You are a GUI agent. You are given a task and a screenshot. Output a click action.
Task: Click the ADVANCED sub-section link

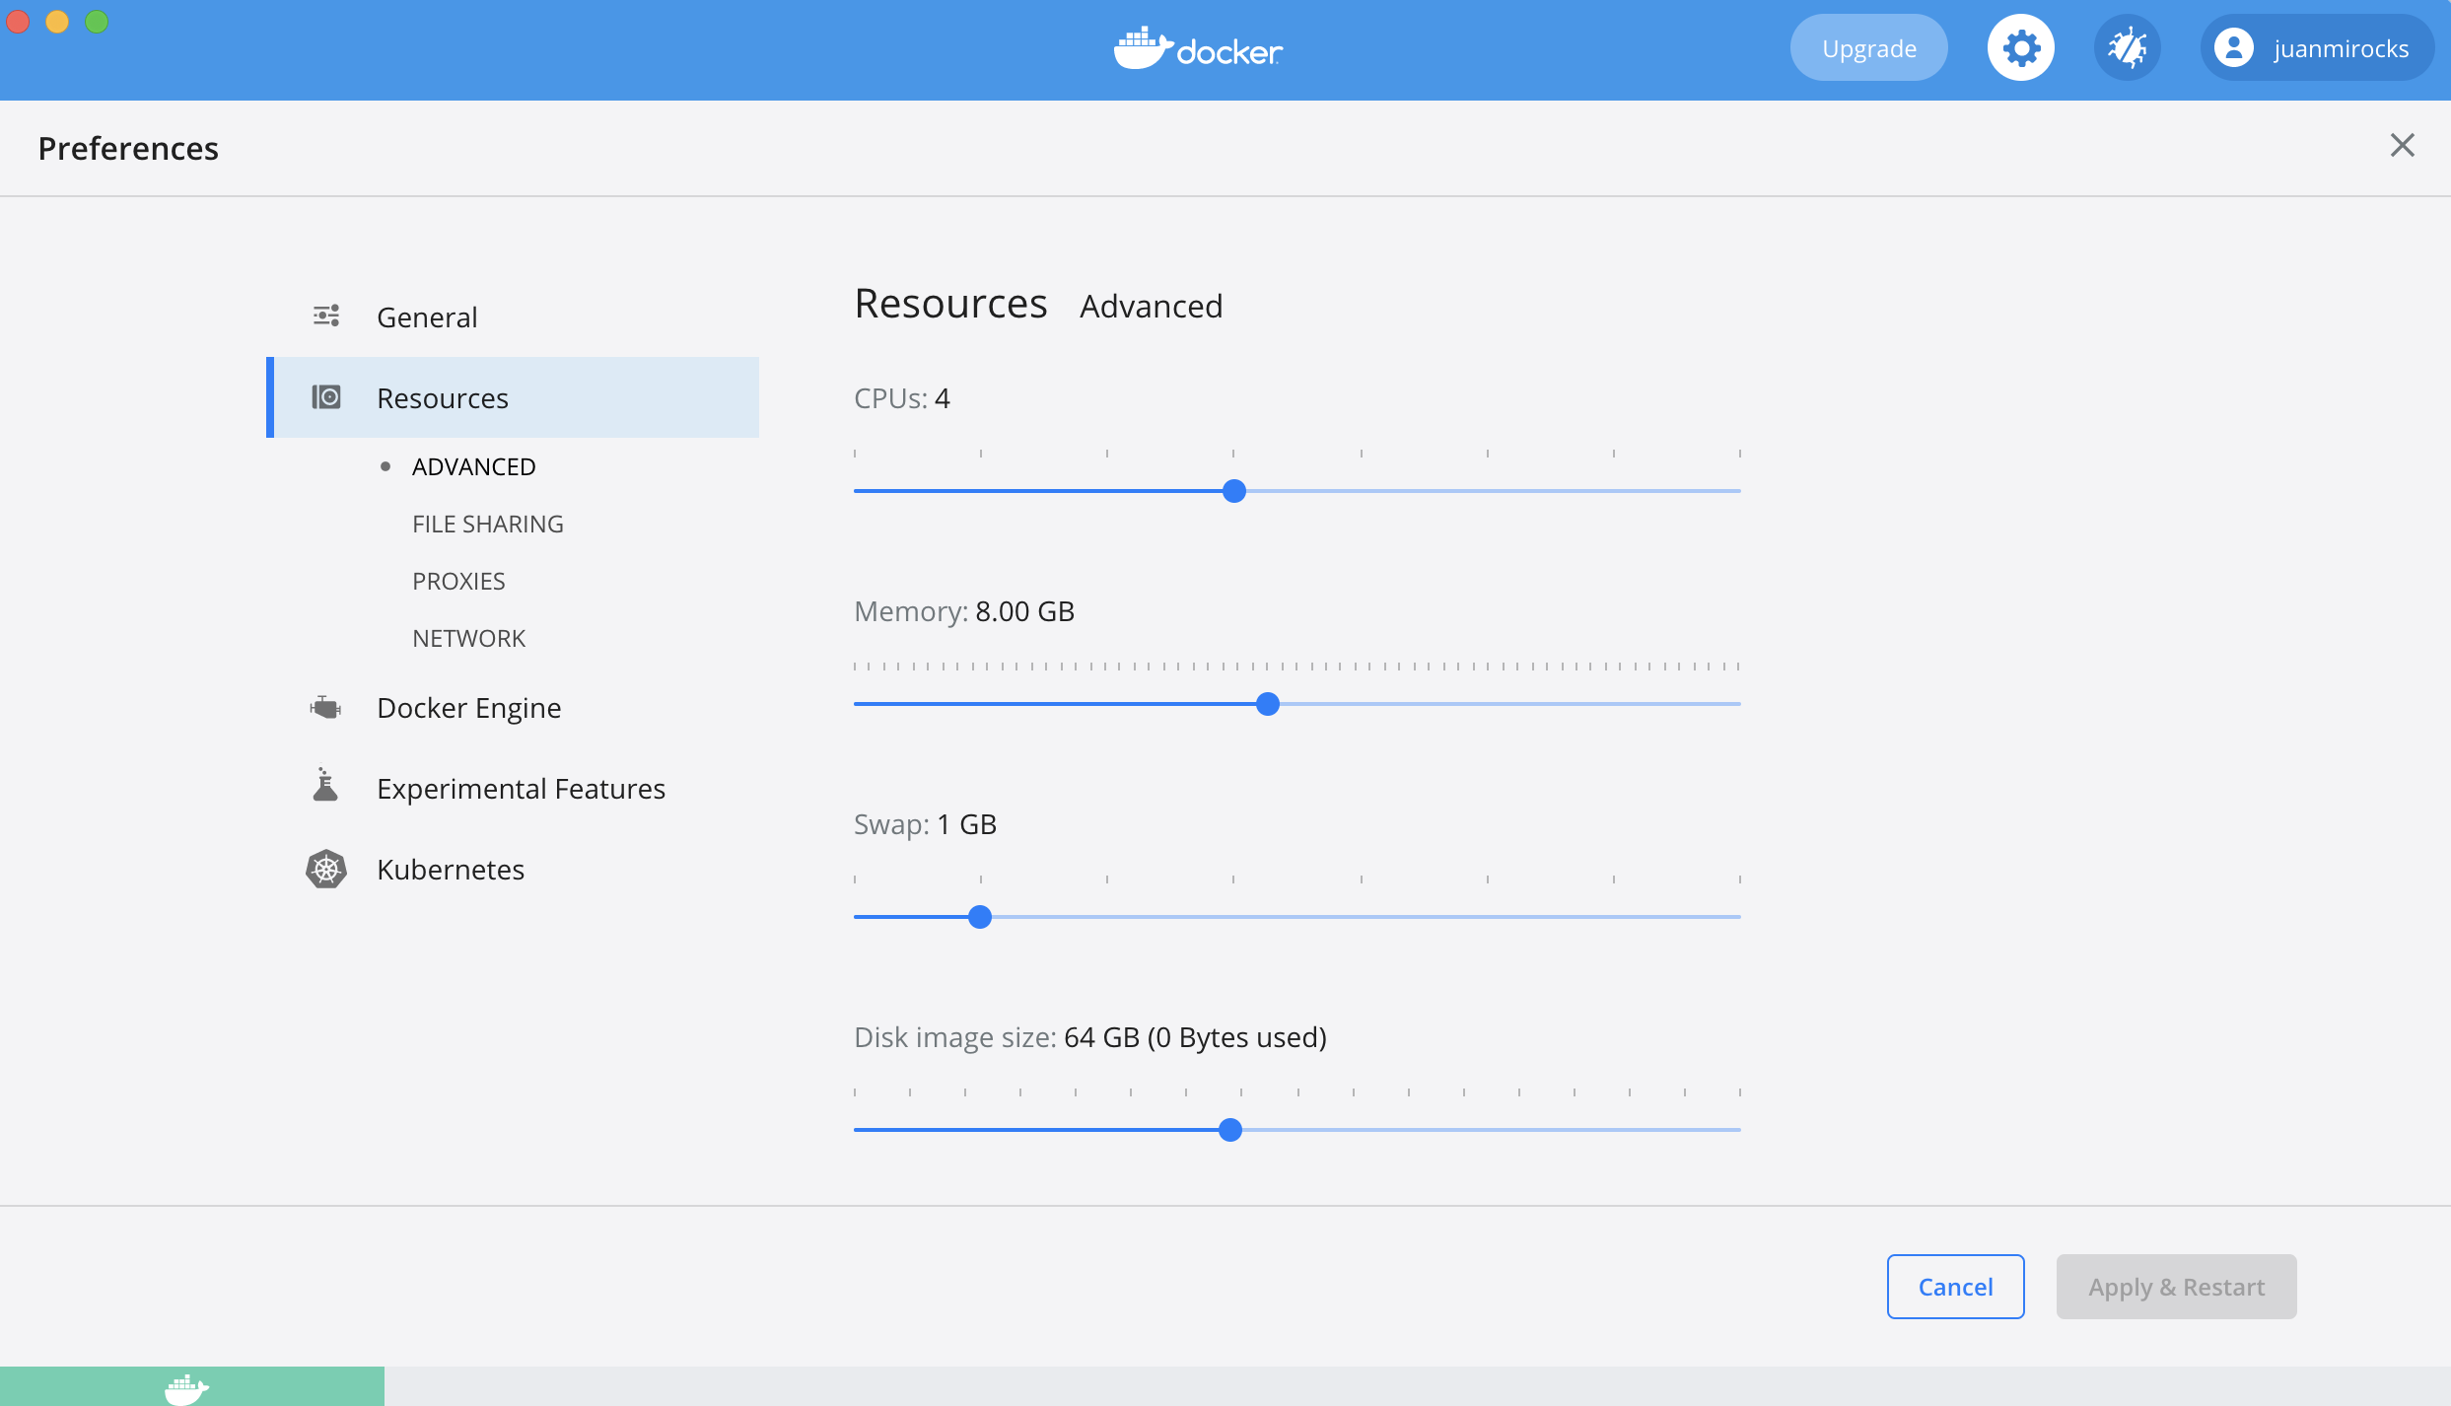[x=474, y=466]
